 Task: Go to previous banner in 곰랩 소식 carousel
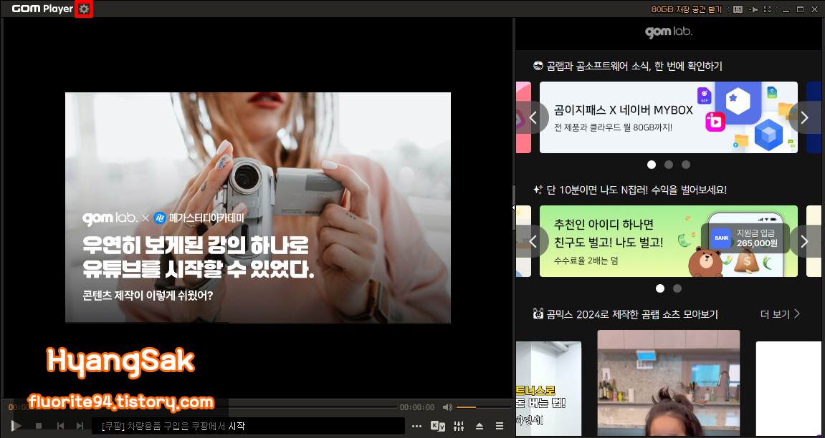coord(532,117)
